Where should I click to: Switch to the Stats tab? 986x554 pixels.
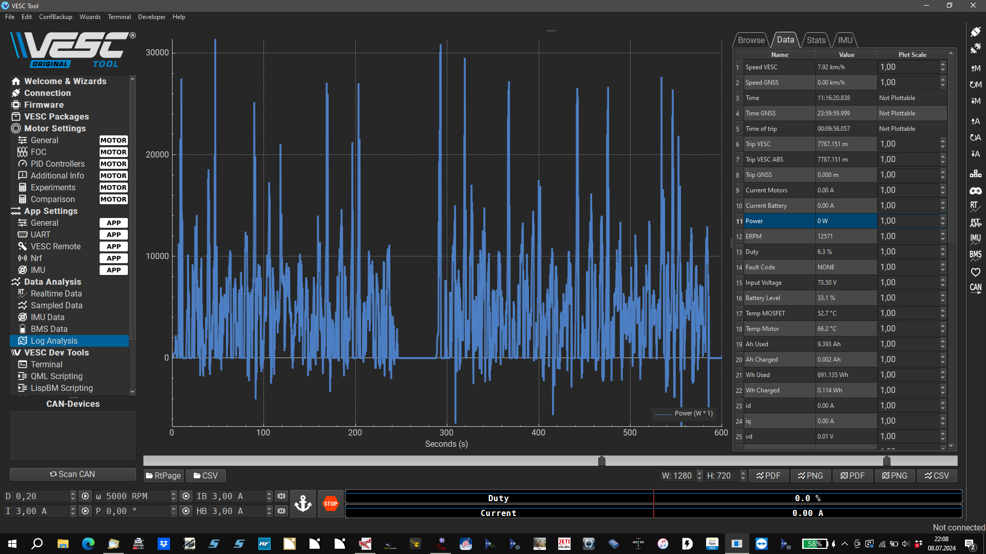tap(816, 40)
